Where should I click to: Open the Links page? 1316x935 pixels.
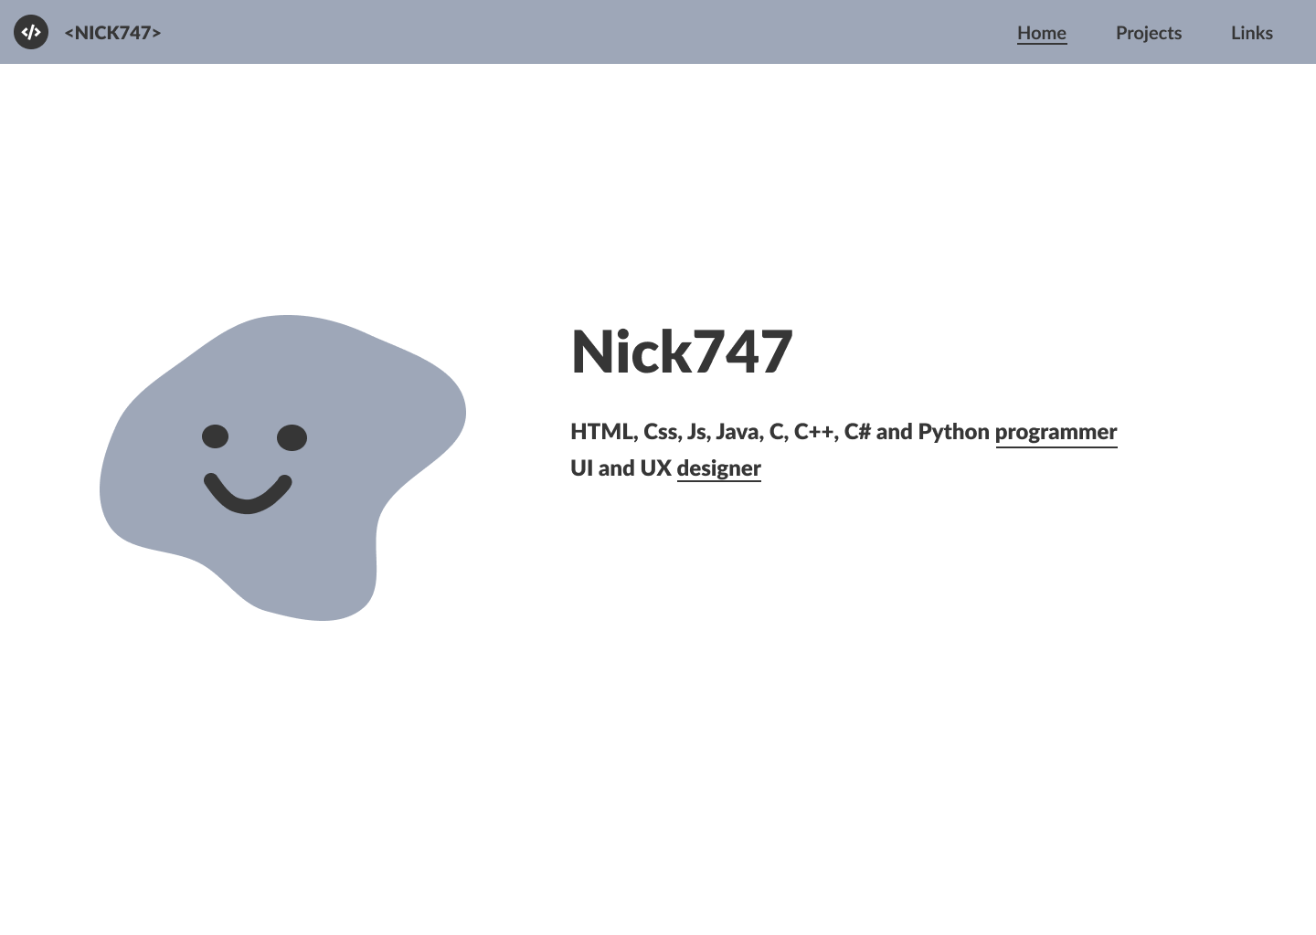click(x=1252, y=33)
